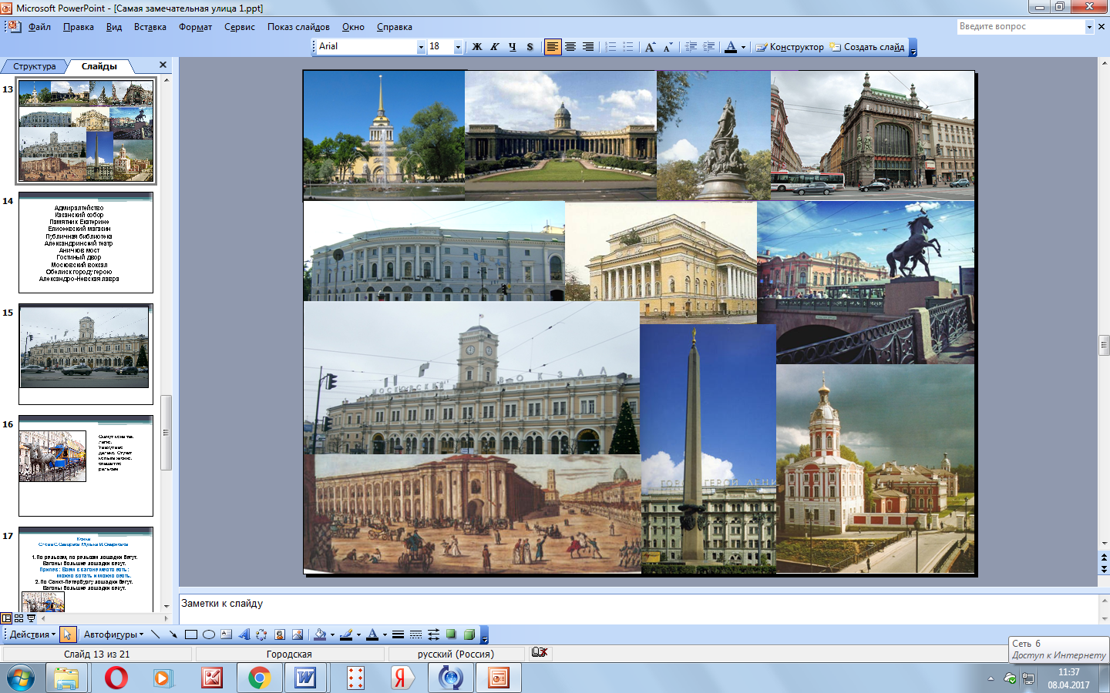Select the Rectangle drawing tool
This screenshot has width=1110, height=693.
191,634
